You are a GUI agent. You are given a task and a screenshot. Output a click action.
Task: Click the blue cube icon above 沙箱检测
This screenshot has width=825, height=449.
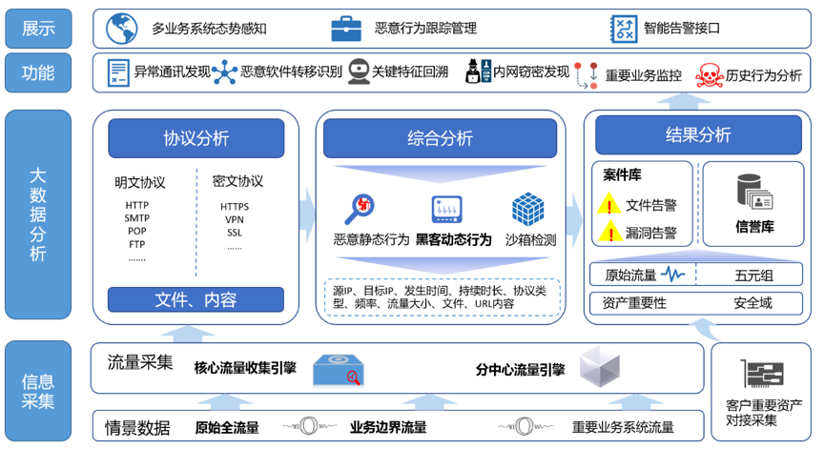(x=527, y=210)
